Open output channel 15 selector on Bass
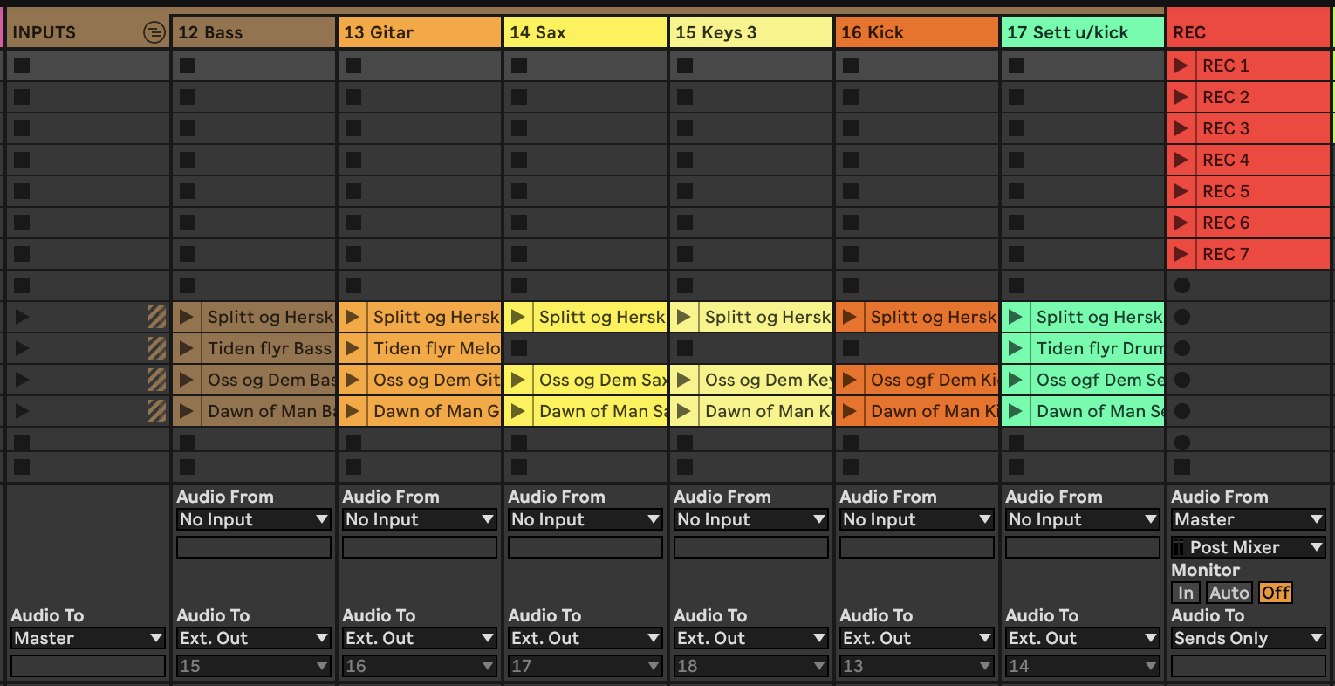The width and height of the screenshot is (1335, 686). click(253, 666)
